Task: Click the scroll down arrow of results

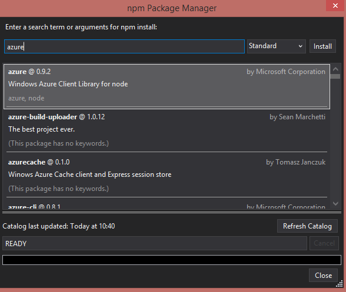Action: click(335, 204)
